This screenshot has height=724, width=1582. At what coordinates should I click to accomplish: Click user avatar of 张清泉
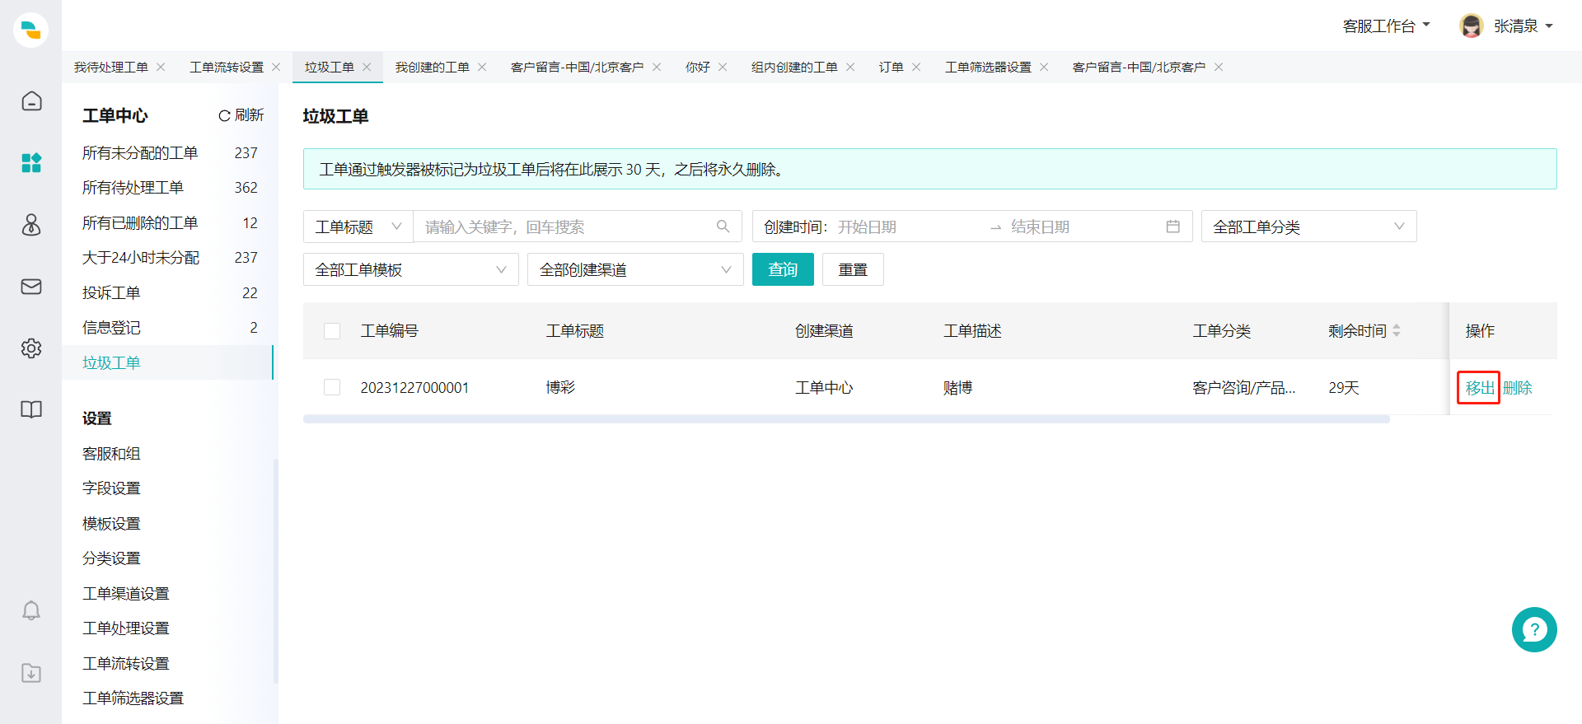click(1471, 26)
